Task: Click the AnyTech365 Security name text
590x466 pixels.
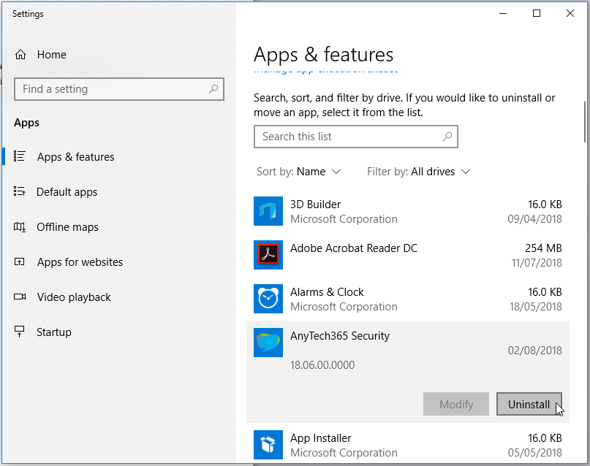Action: tap(340, 336)
